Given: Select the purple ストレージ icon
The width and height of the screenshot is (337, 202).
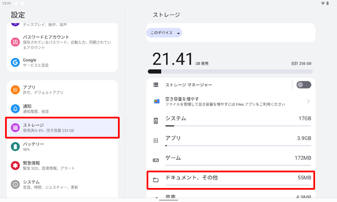Looking at the screenshot, I should [15, 127].
